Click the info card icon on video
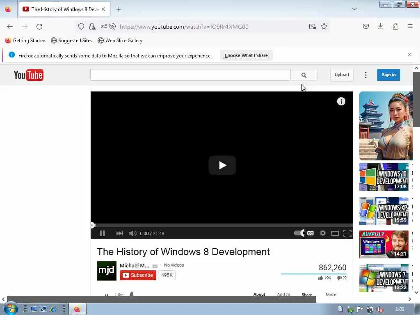 click(341, 101)
